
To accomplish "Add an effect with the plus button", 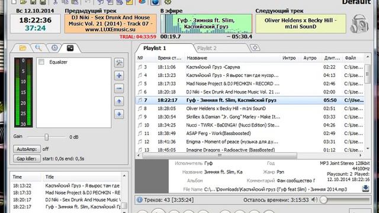I will (x=119, y=76).
